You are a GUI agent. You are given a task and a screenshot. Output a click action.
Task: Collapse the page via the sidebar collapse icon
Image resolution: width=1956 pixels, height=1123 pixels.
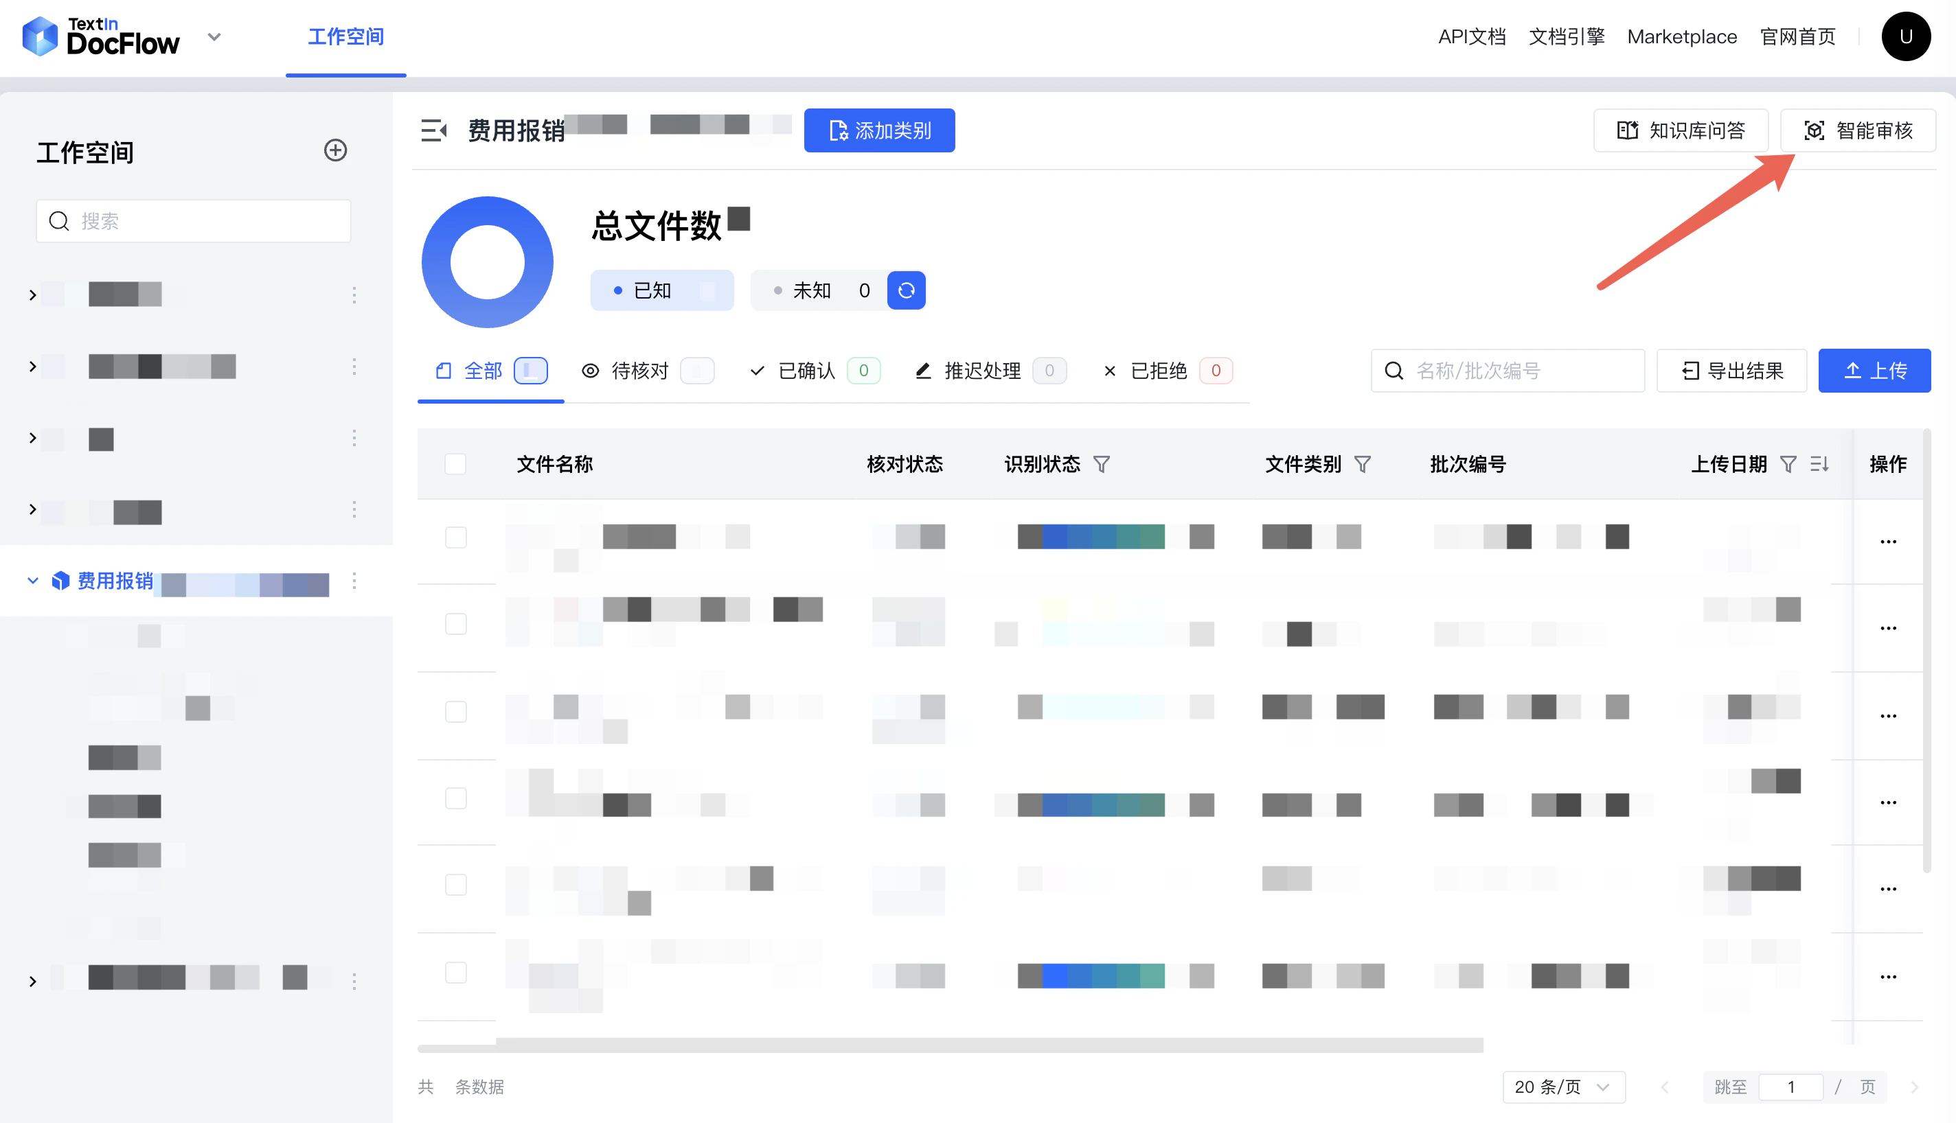pos(435,130)
